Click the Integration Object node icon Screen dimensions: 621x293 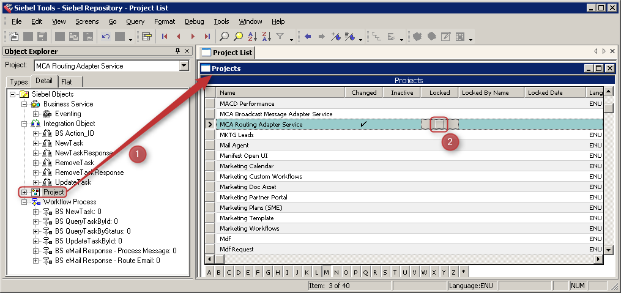37,124
